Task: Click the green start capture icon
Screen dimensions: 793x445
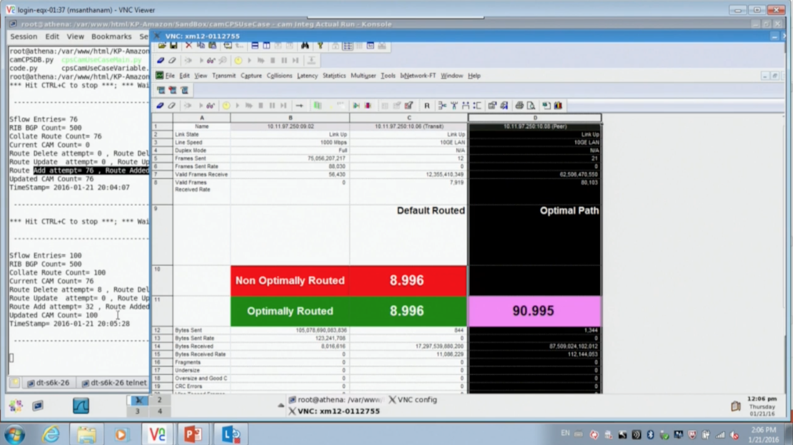Action: point(356,106)
